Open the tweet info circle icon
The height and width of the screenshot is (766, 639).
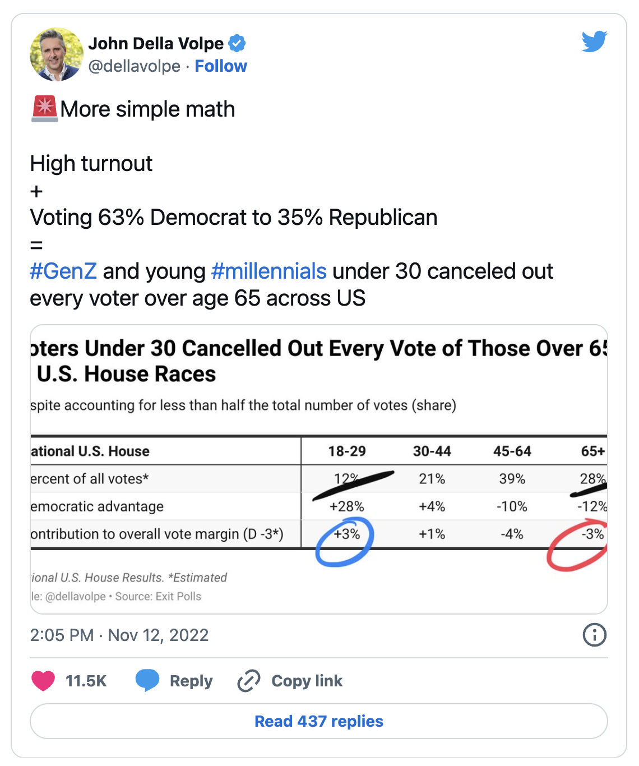click(594, 635)
